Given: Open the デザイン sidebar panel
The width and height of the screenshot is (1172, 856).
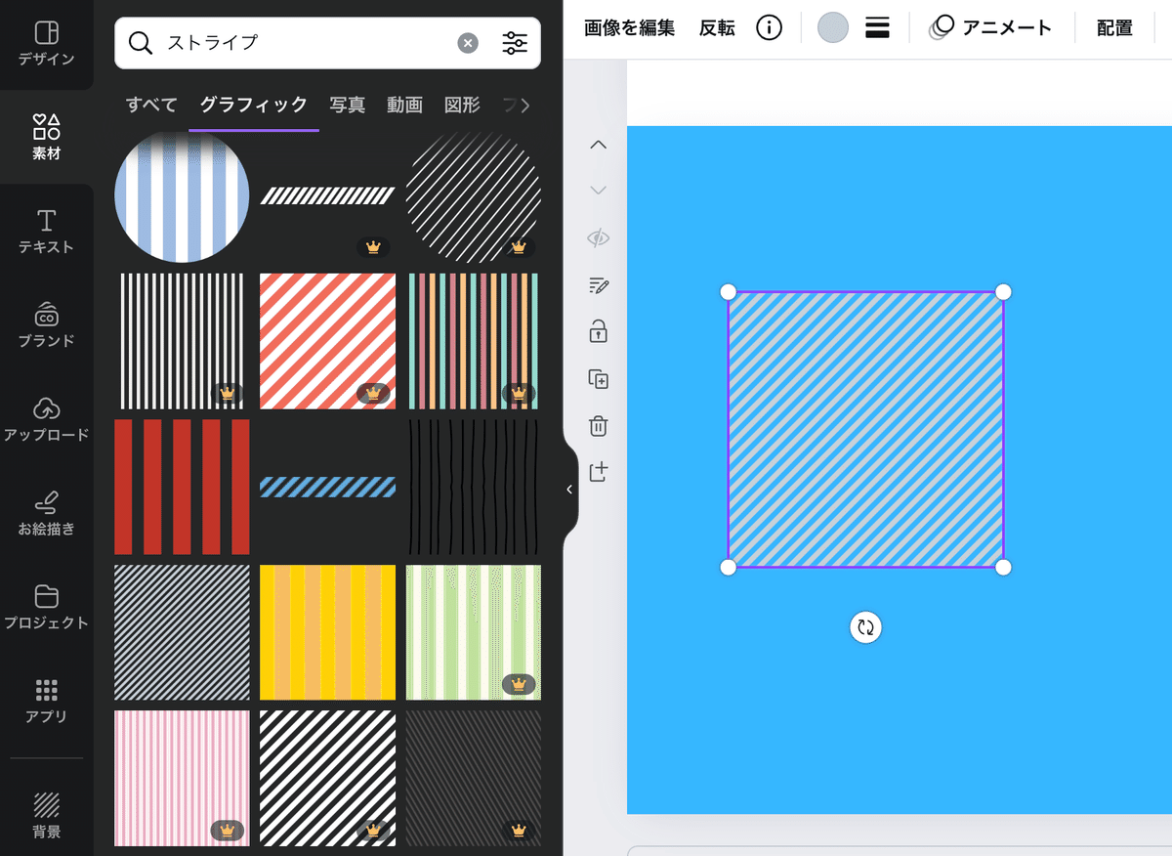Looking at the screenshot, I should (x=46, y=44).
